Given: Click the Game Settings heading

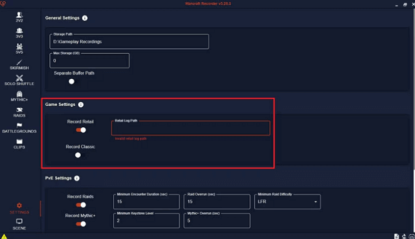Looking at the screenshot, I should pos(60,105).
